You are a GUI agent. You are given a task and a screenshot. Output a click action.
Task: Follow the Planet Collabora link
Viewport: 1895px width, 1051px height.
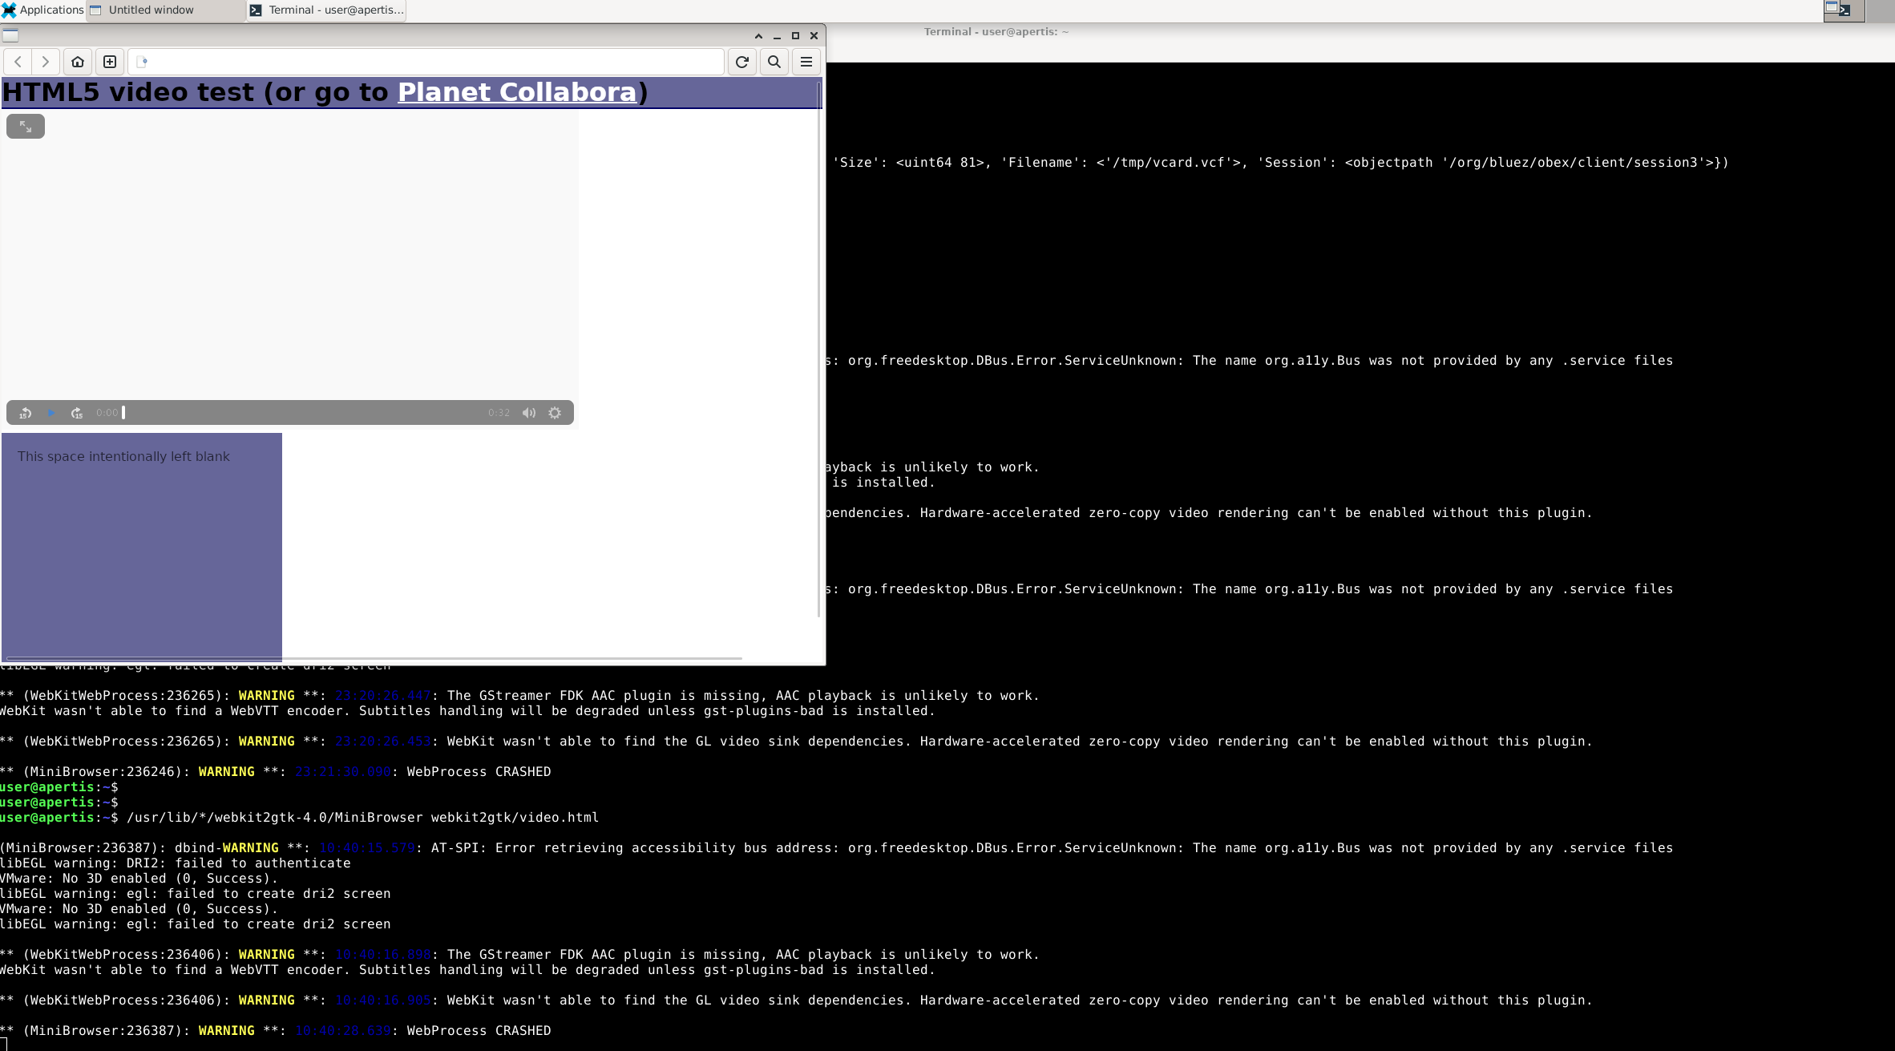pyautogui.click(x=517, y=92)
